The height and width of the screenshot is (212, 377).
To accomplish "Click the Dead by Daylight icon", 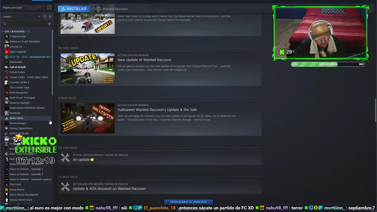I will click(x=7, y=103).
